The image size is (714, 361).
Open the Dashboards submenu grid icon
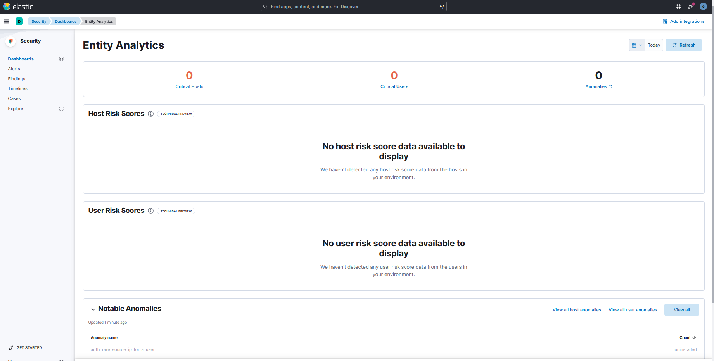click(x=61, y=59)
